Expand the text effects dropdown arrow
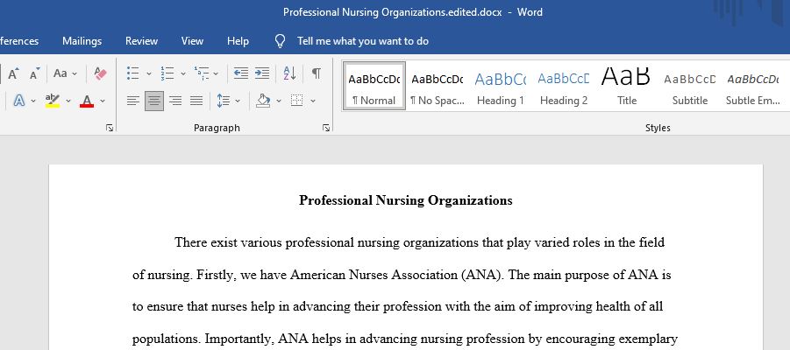The image size is (790, 350). 33,101
